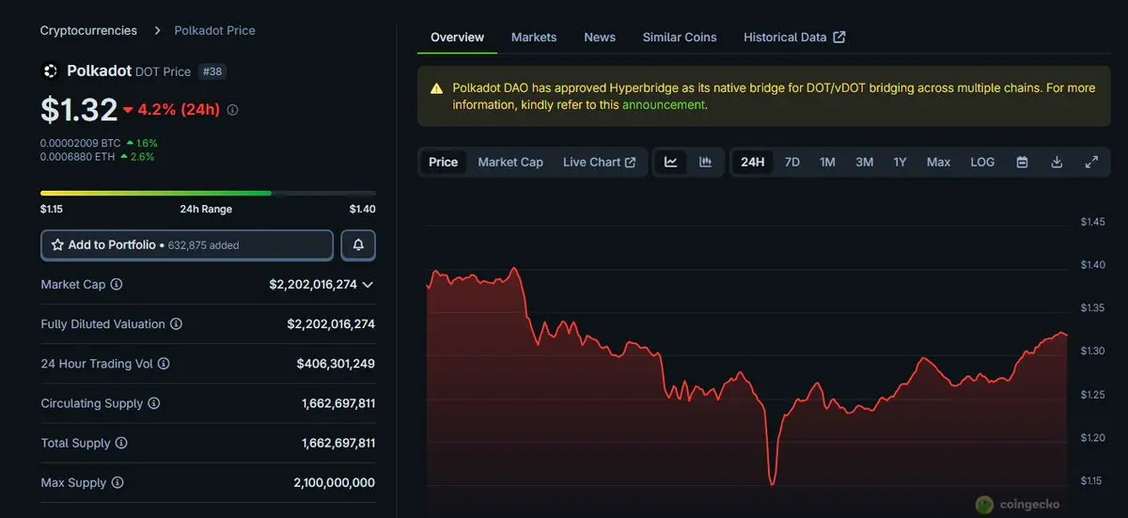The image size is (1128, 518).
Task: Click the Polkadot logo icon
Action: pos(50,71)
